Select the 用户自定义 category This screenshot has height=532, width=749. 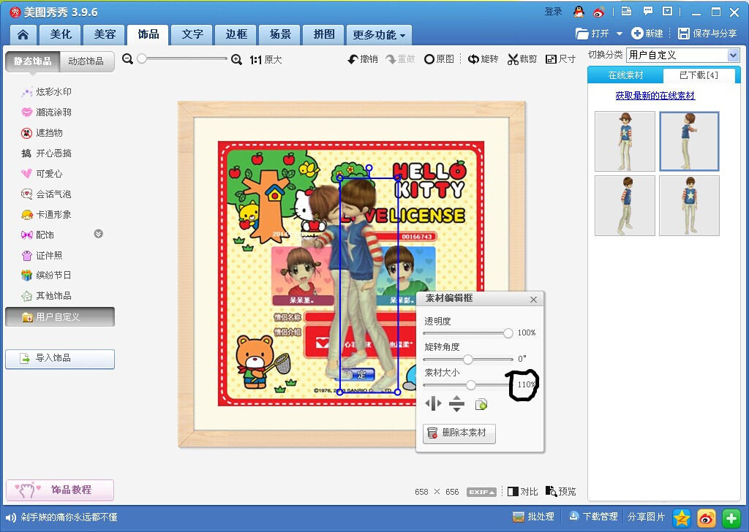click(x=60, y=317)
